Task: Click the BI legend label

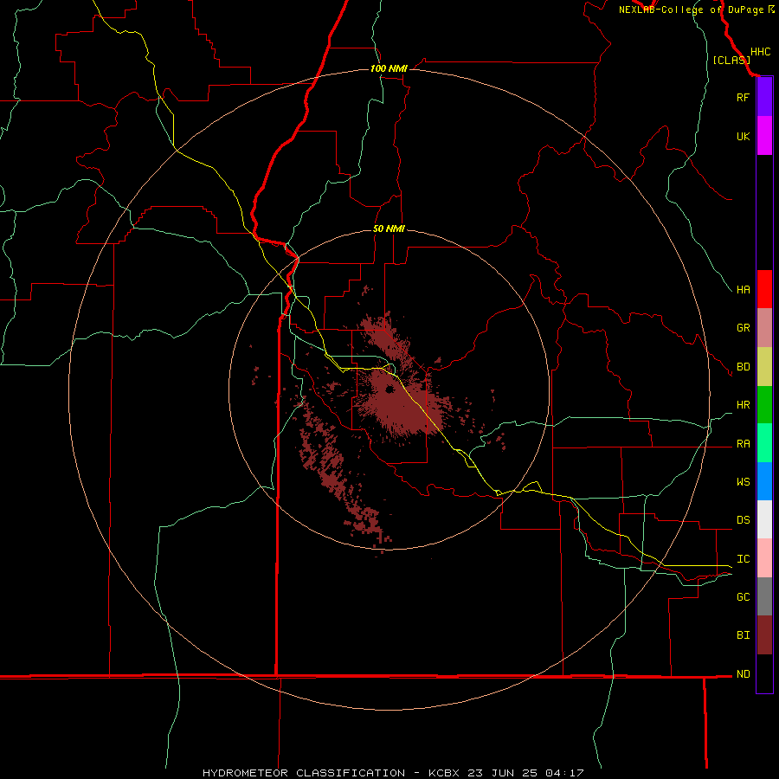Action: [x=743, y=635]
